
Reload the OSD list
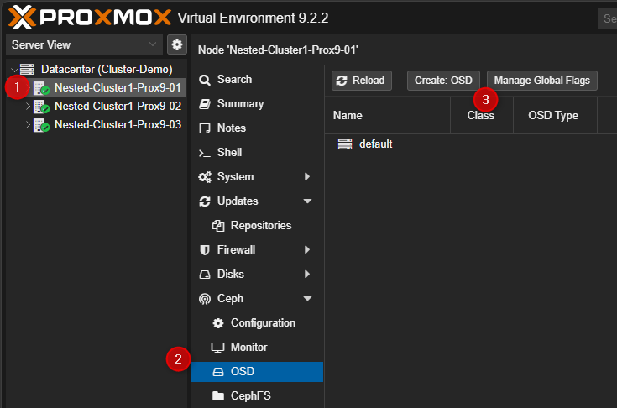tap(362, 81)
